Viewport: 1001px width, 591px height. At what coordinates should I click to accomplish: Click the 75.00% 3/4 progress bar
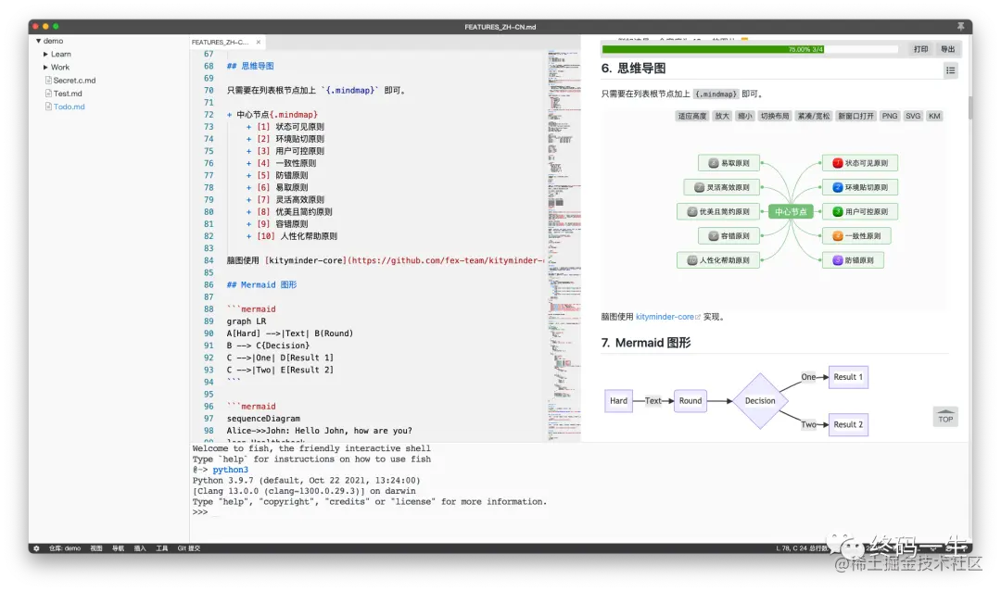[x=750, y=49]
